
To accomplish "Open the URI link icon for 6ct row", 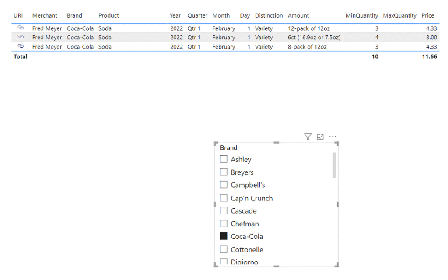I will tap(21, 37).
